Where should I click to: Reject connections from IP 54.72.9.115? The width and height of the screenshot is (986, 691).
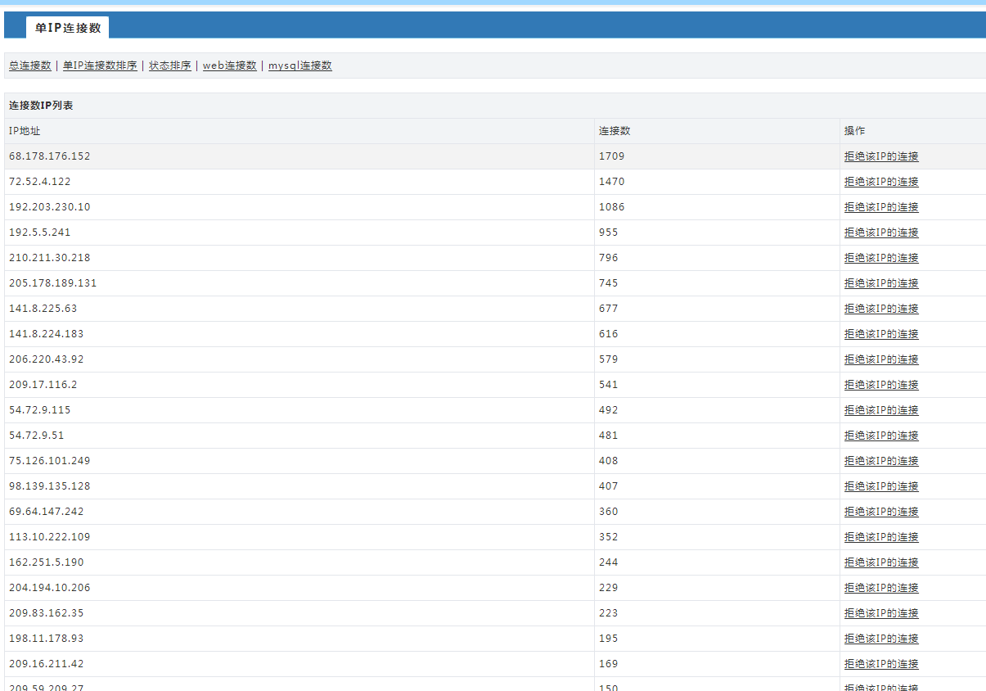[881, 410]
